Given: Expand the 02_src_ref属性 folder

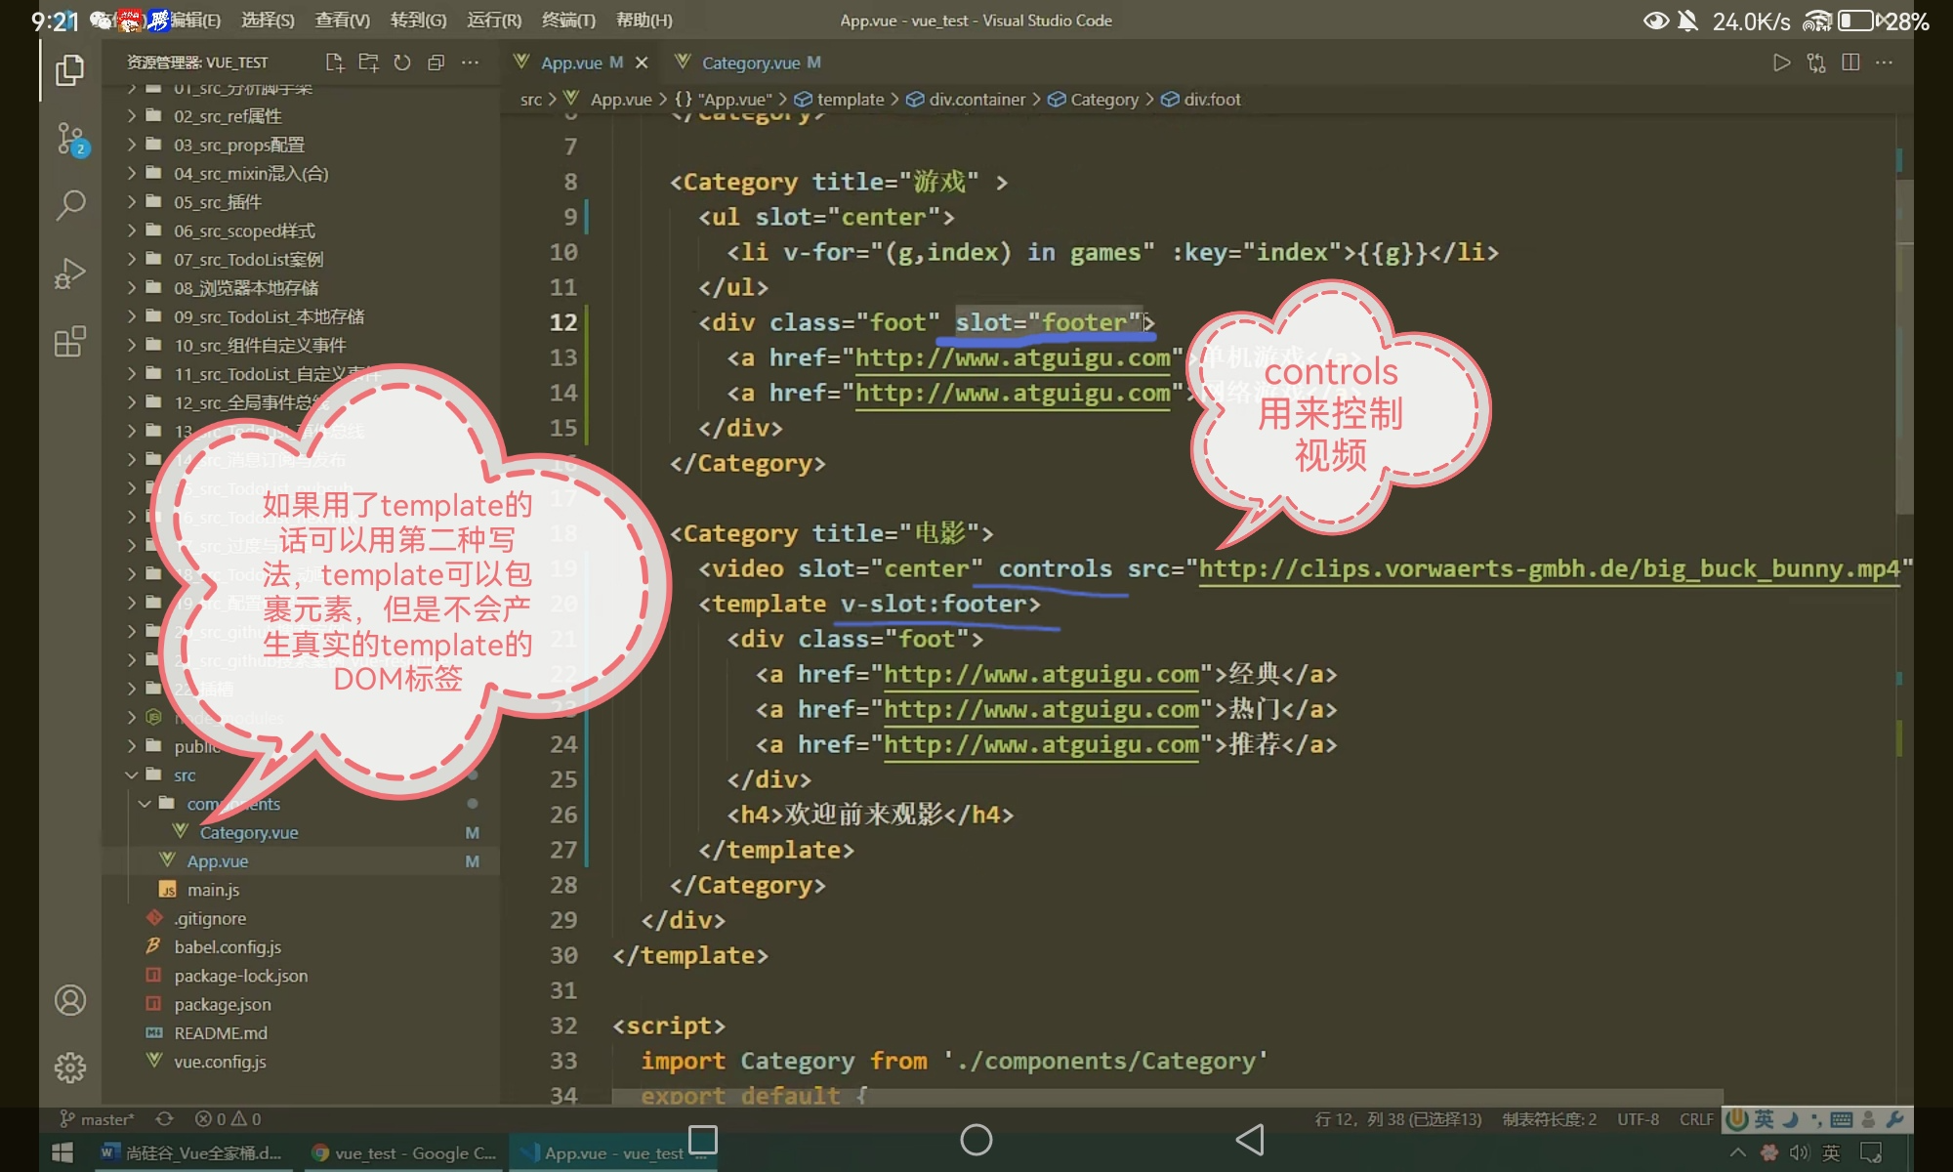Looking at the screenshot, I should 228,116.
